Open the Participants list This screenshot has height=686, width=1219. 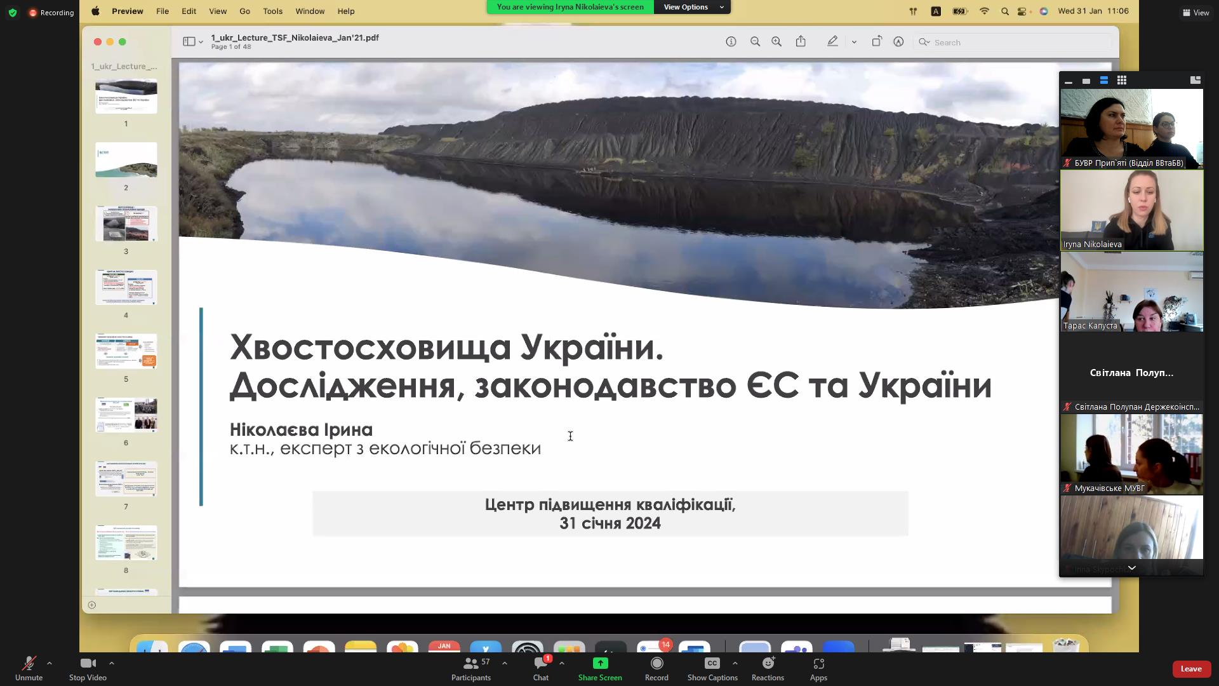coord(471,663)
